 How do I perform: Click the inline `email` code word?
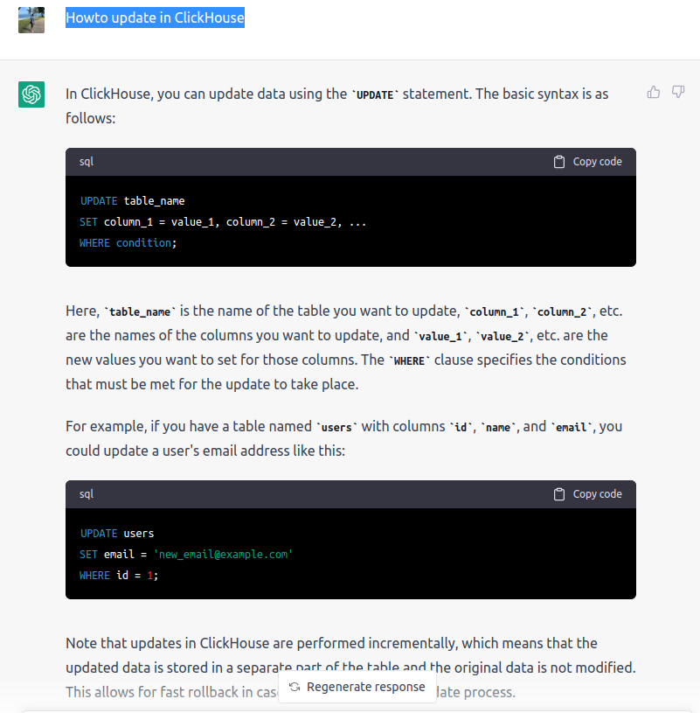[572, 428]
